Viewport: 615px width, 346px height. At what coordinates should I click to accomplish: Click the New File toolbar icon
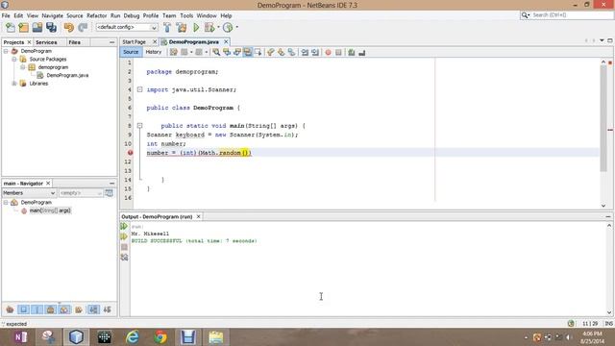(11, 28)
